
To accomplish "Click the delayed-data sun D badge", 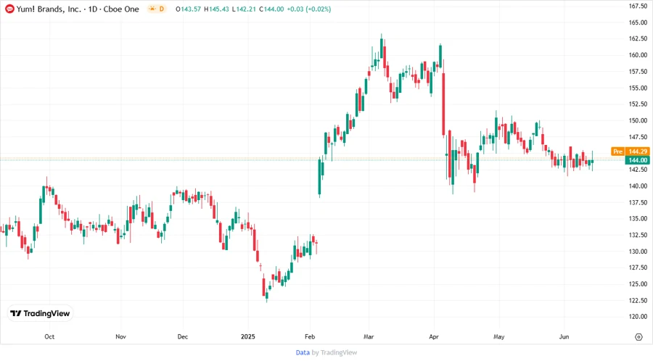I will click(x=156, y=9).
